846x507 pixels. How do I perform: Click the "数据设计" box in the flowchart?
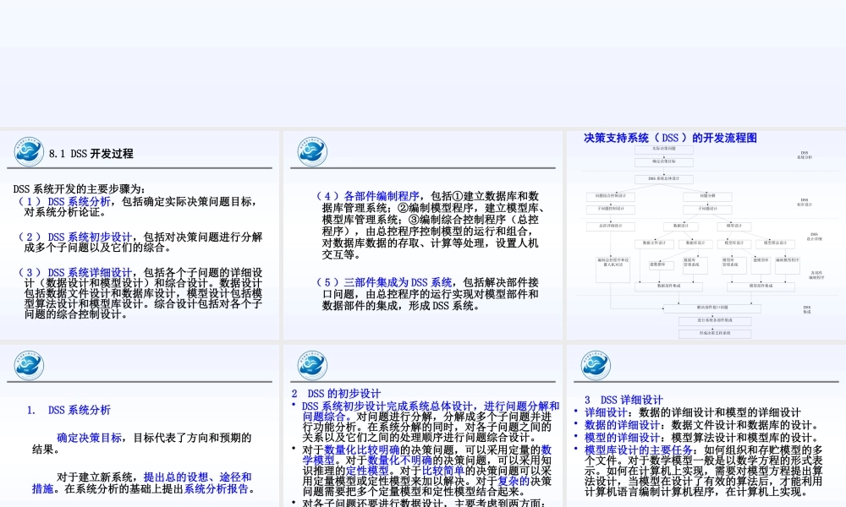coord(681,226)
